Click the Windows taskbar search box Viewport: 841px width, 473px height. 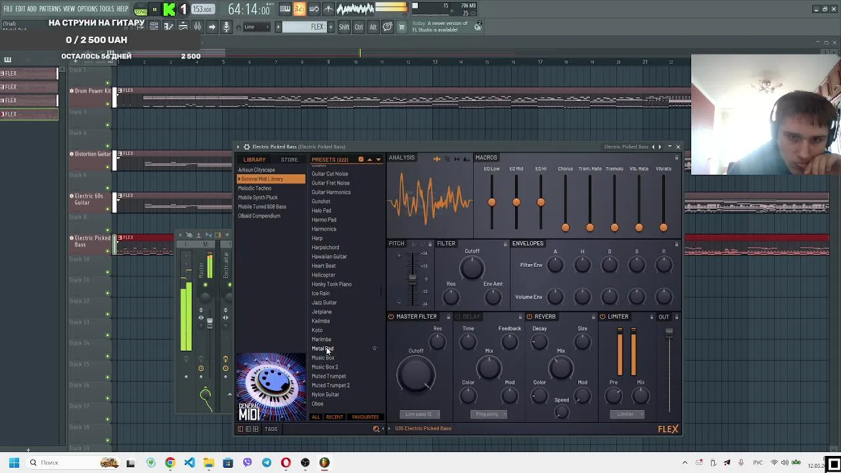click(72, 462)
